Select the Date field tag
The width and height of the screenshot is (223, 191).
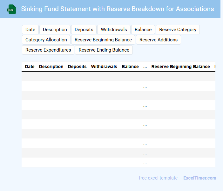pos(30,30)
